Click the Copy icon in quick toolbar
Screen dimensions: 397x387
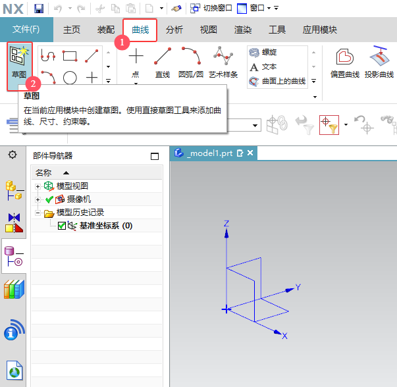115,9
